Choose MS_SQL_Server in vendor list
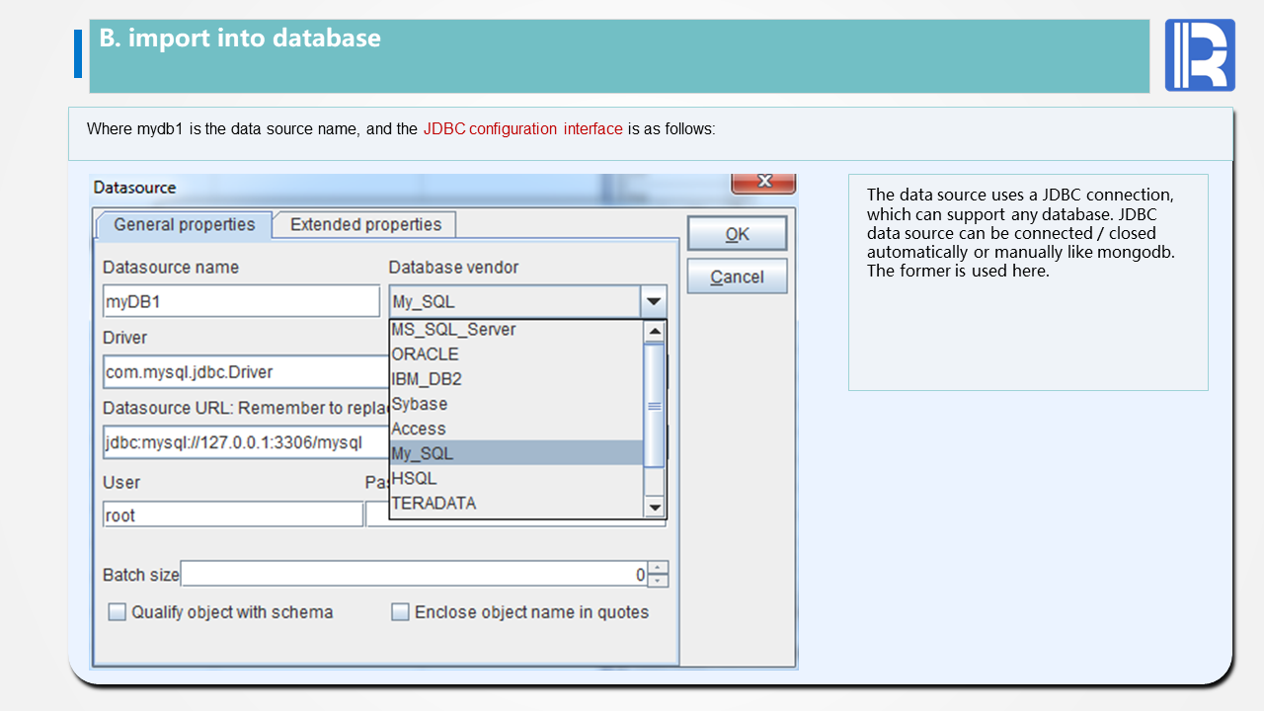The height and width of the screenshot is (711, 1264). pyautogui.click(x=453, y=330)
